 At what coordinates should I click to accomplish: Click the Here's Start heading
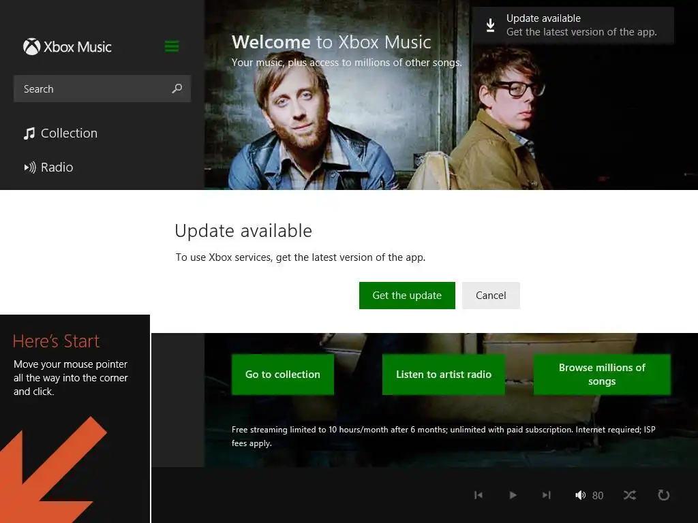click(x=56, y=341)
